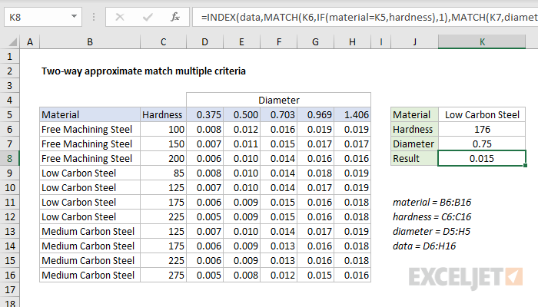Select column C header
Viewport: 538px width, 307px height.
coord(163,42)
